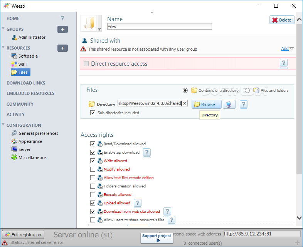Open help for Enable zip download

(x=147, y=152)
